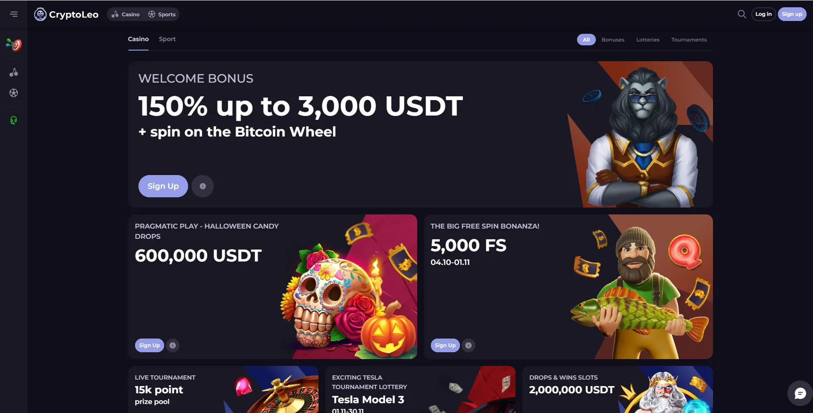813x413 pixels.
Task: Filter promotions by Tournaments
Action: [x=689, y=40]
